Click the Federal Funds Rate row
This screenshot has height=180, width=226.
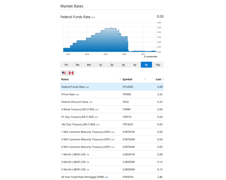[x=112, y=87]
